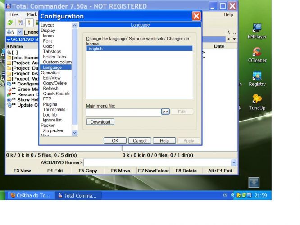This screenshot has width=300, height=225.
Task: Open CCleaner desktop shortcut
Action: point(257,55)
